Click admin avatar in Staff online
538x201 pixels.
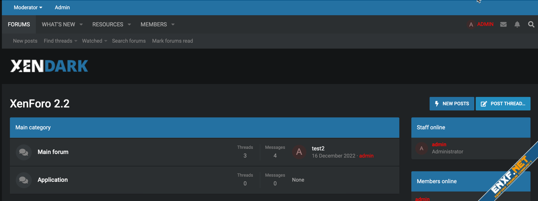(x=421, y=148)
